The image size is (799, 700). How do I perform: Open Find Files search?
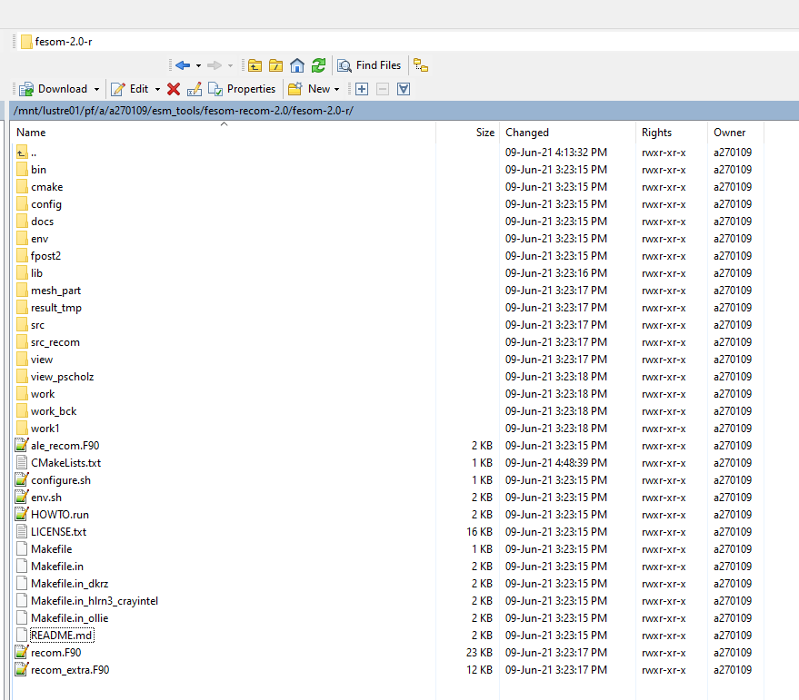click(x=369, y=64)
